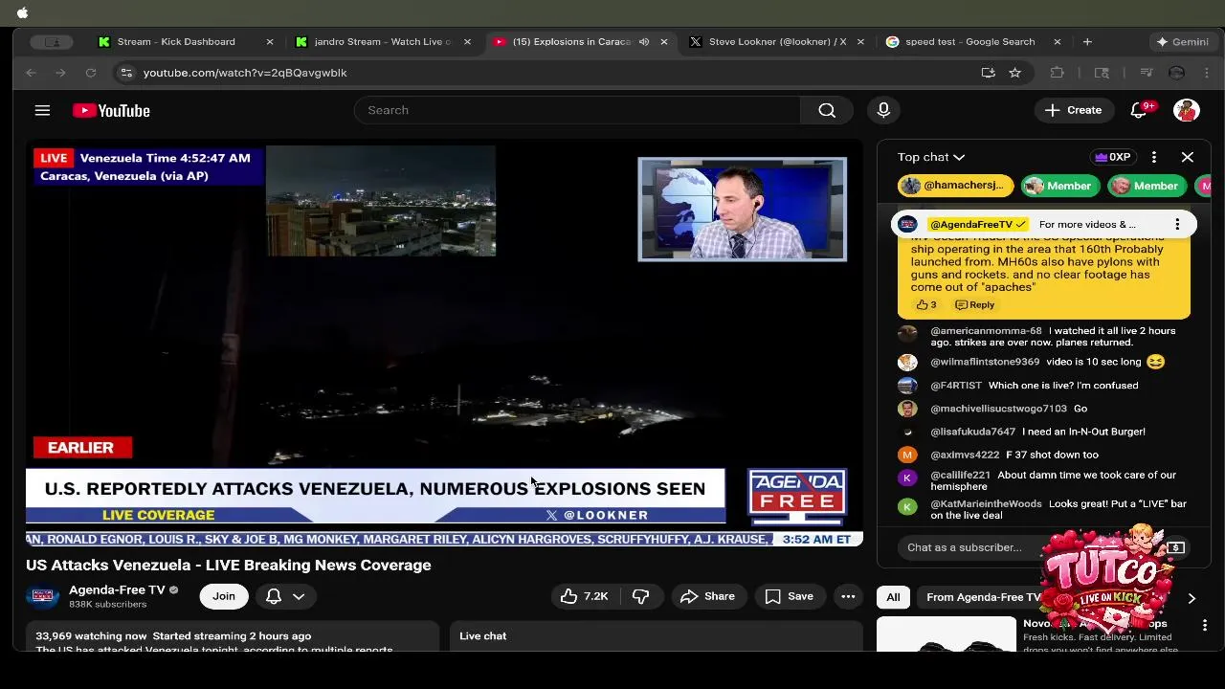Select From Agenda-Free TV chip

pyautogui.click(x=983, y=597)
